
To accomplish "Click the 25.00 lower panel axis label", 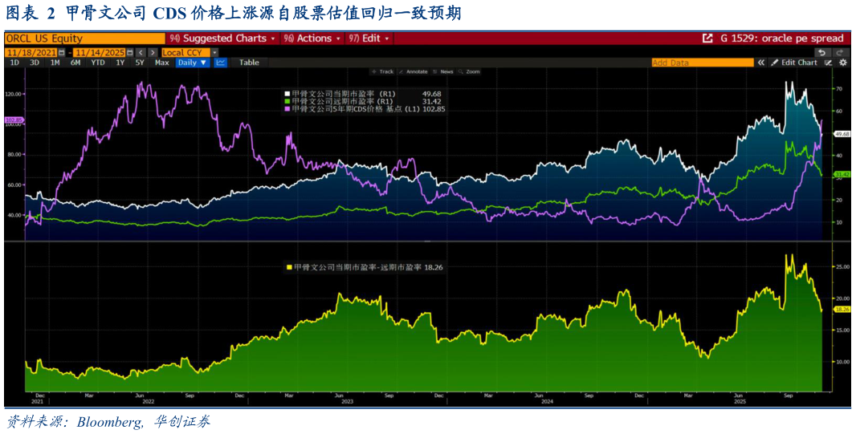I will point(842,266).
